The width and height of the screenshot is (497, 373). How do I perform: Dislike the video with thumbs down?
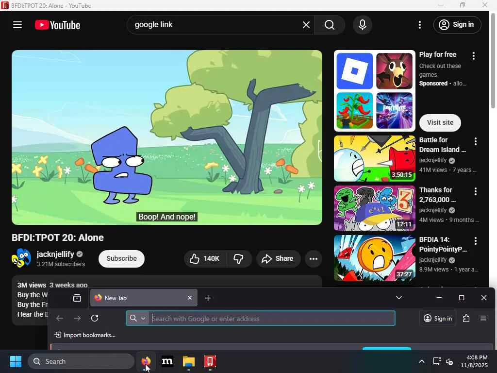pos(239,258)
